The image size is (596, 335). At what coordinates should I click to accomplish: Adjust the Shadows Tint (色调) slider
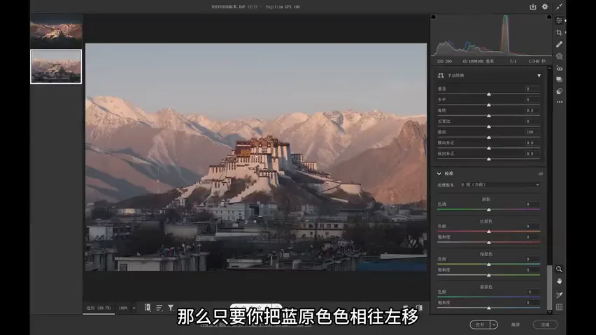click(x=489, y=209)
